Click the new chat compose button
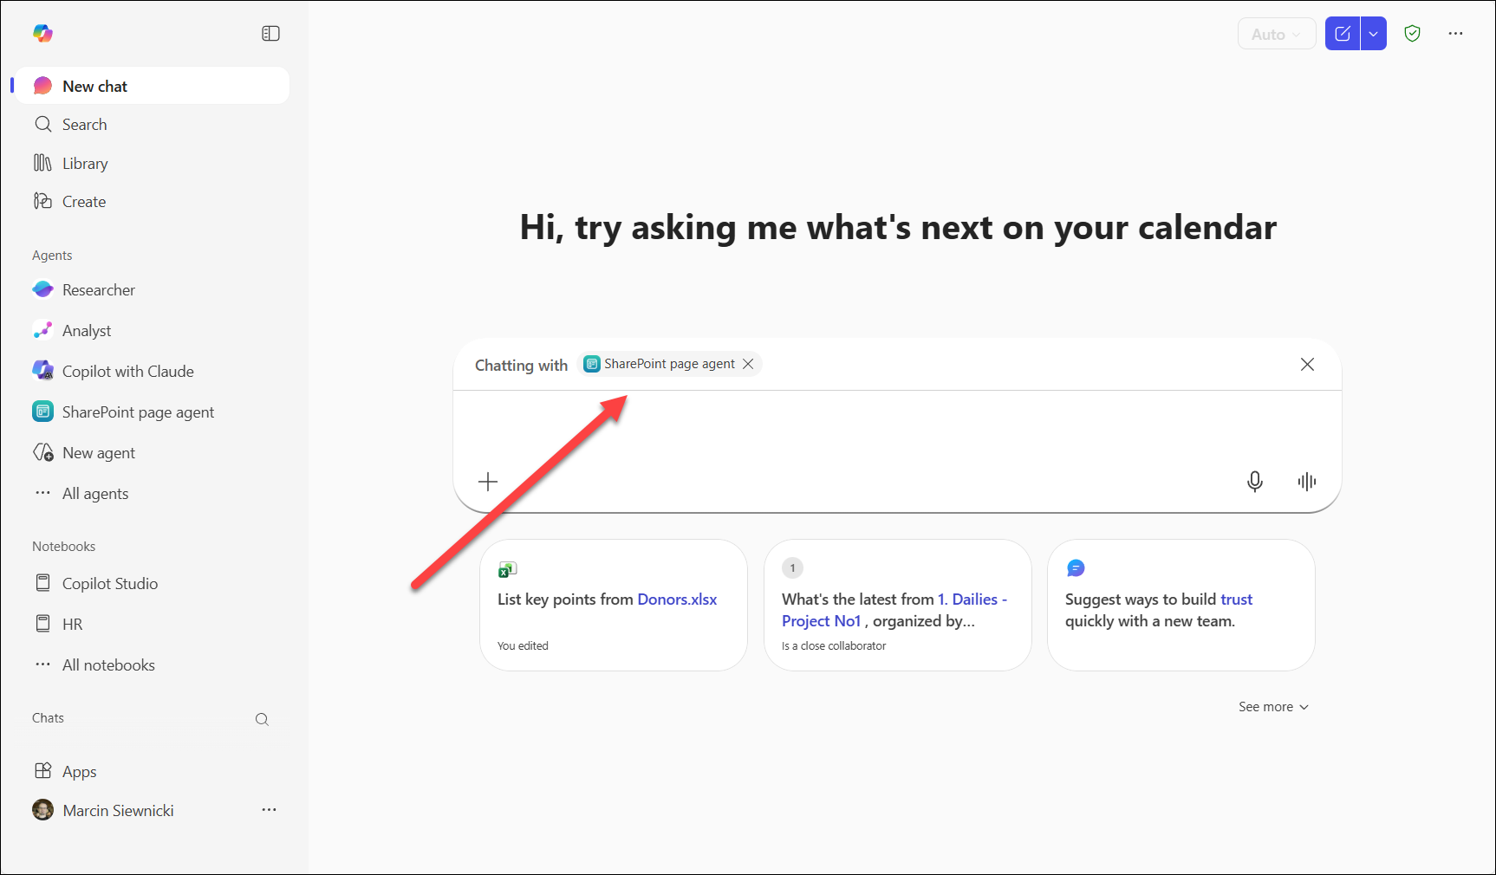Image resolution: width=1496 pixels, height=875 pixels. click(x=1342, y=34)
